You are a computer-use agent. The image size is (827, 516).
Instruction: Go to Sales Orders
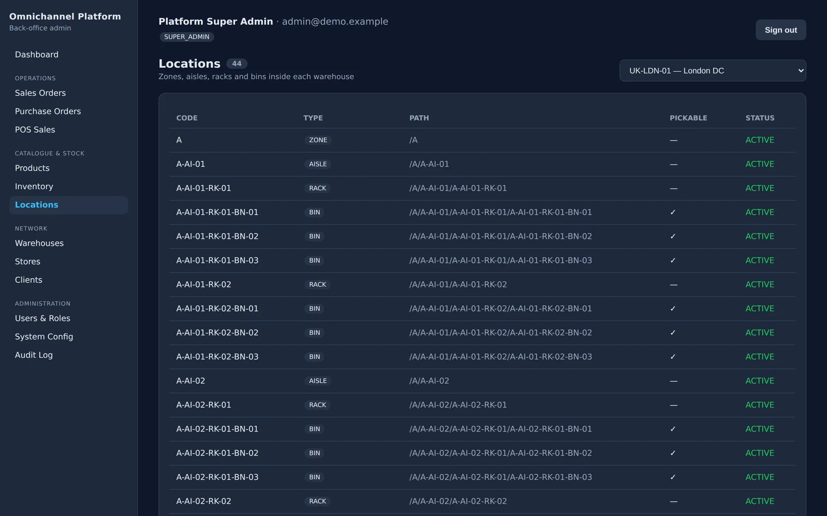click(x=68, y=93)
